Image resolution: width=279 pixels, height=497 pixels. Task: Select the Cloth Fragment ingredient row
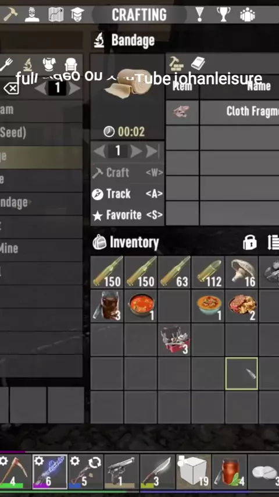[x=222, y=112]
